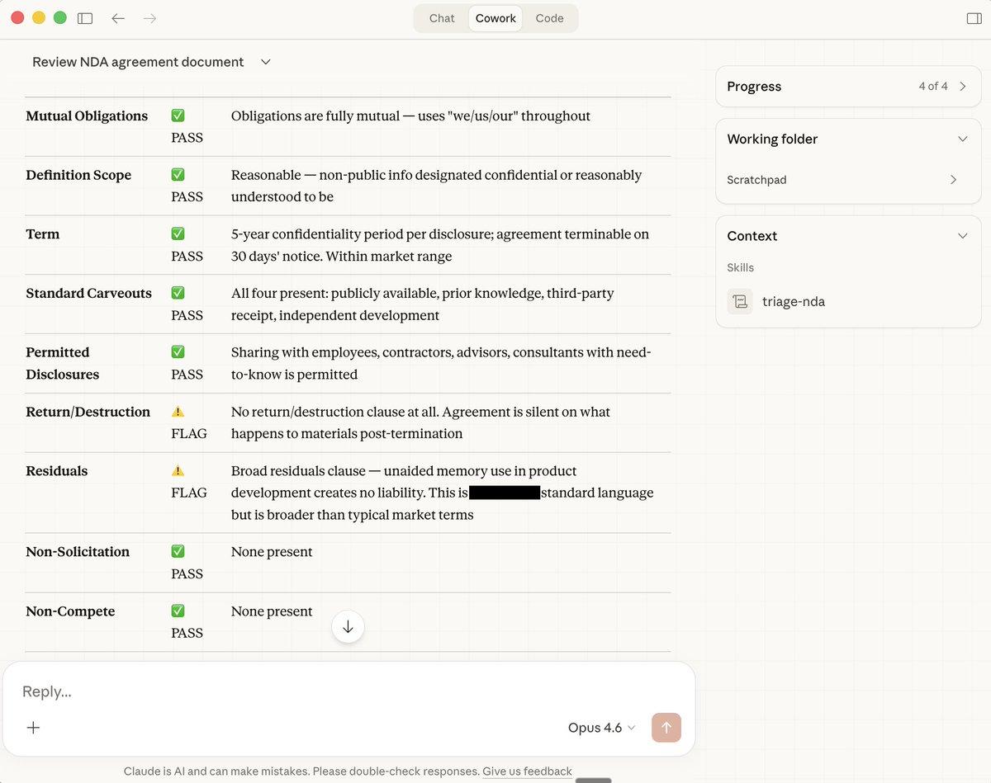This screenshot has width=991, height=783.
Task: Click the FLAG warning icon beside Return/Destruction
Action: (x=178, y=411)
